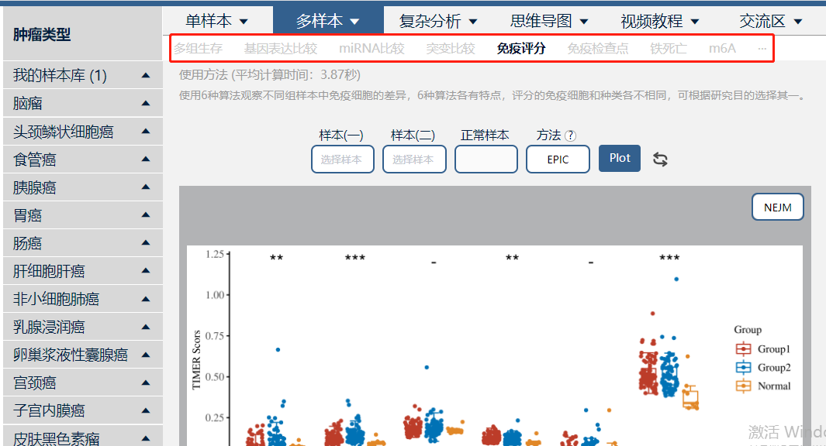Open the 视频教程 menu
This screenshot has height=446, width=826.
pos(659,21)
